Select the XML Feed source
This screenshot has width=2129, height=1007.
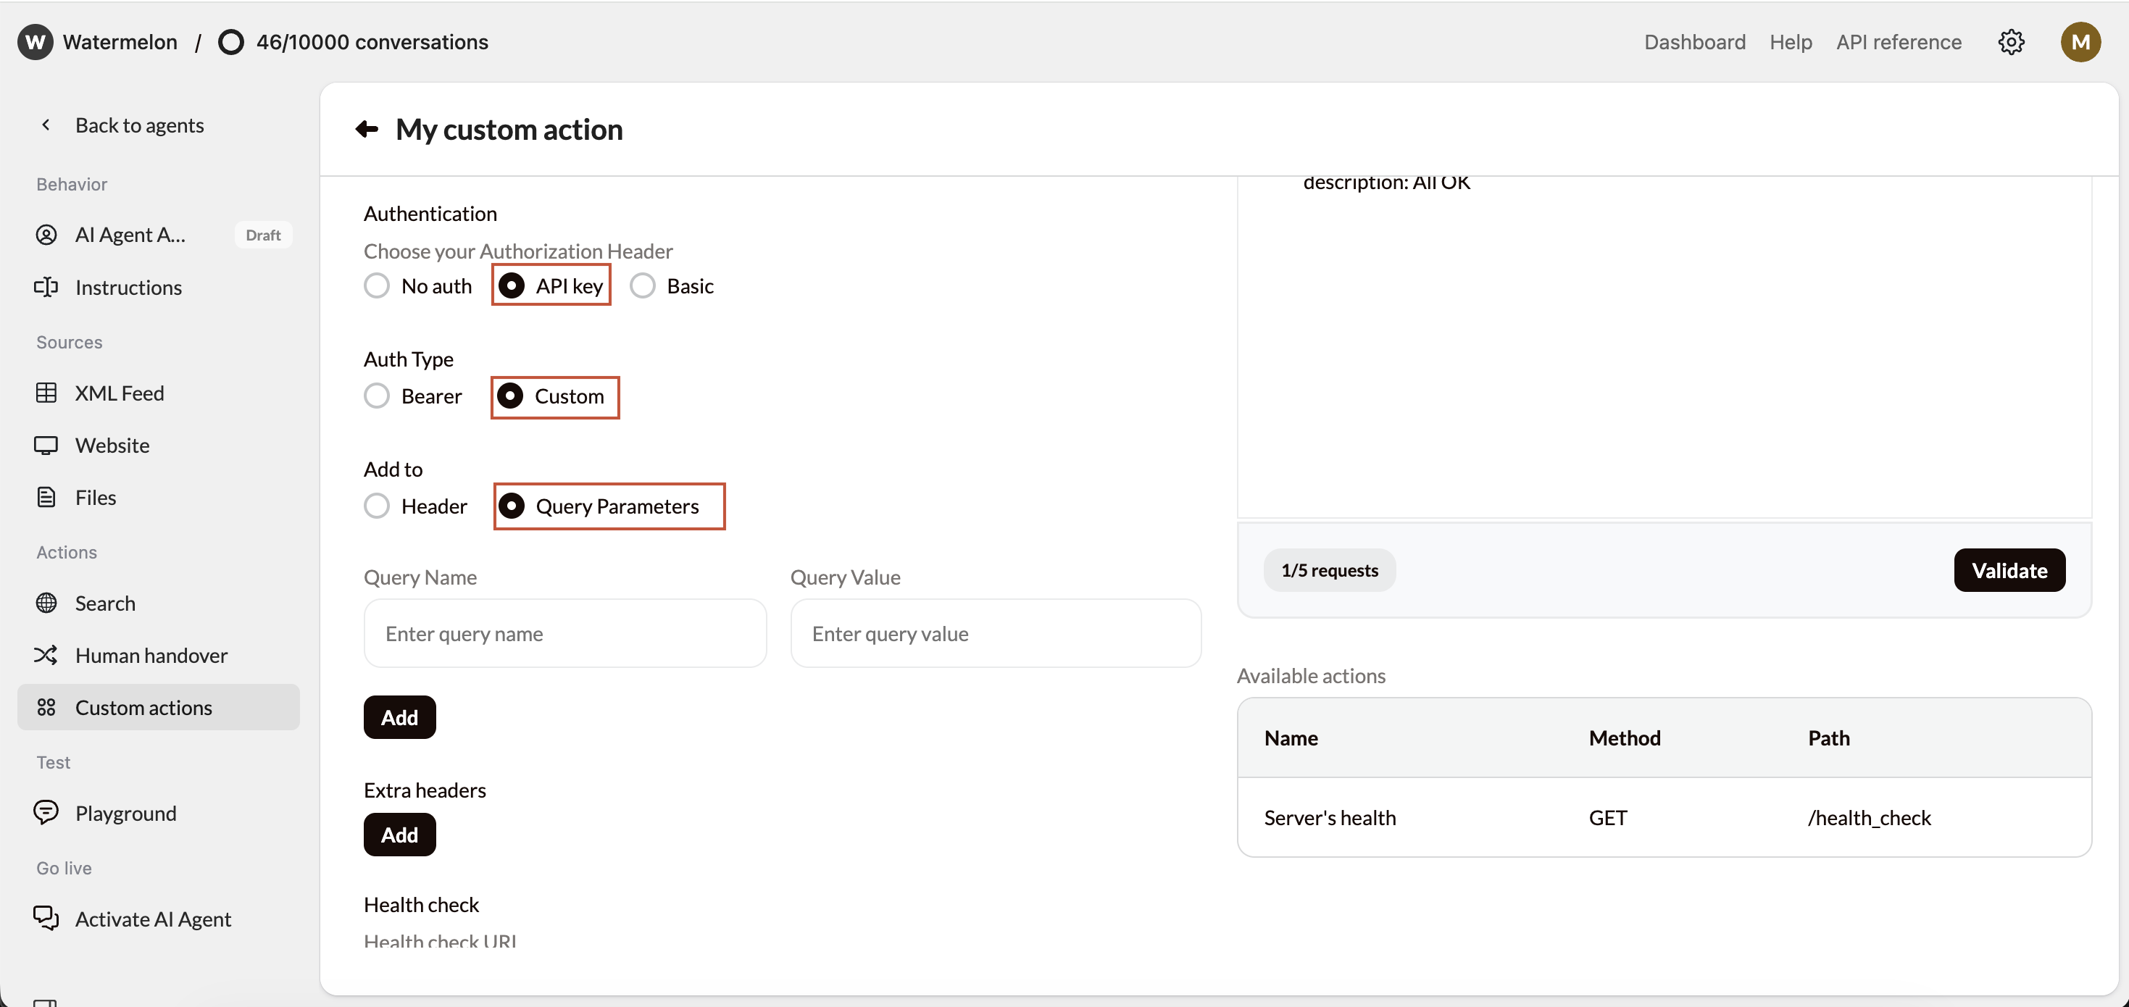119,393
